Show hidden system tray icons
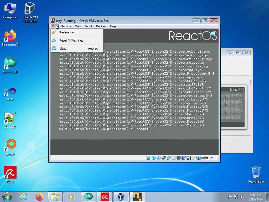 [223, 197]
